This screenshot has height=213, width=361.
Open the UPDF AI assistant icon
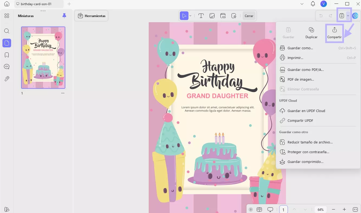(x=355, y=16)
